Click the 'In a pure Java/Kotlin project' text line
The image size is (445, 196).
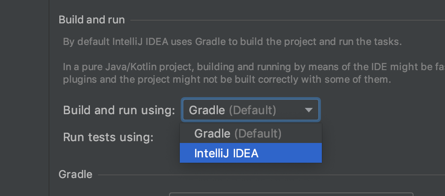click(x=252, y=67)
